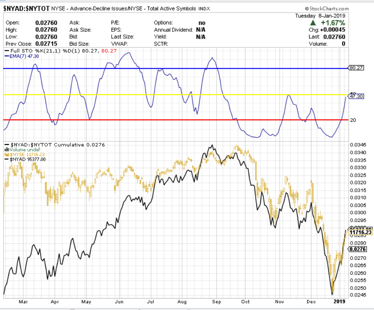Click the copyright symbol beside StockCharts.com
The width and height of the screenshot is (374, 310).
point(307,9)
